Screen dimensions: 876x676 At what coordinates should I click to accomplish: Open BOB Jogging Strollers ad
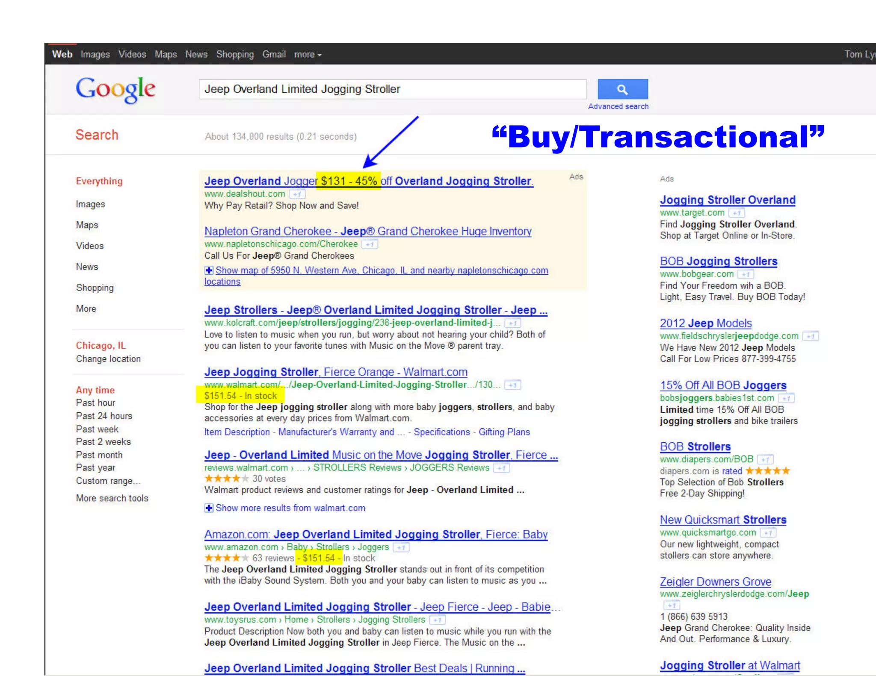719,262
